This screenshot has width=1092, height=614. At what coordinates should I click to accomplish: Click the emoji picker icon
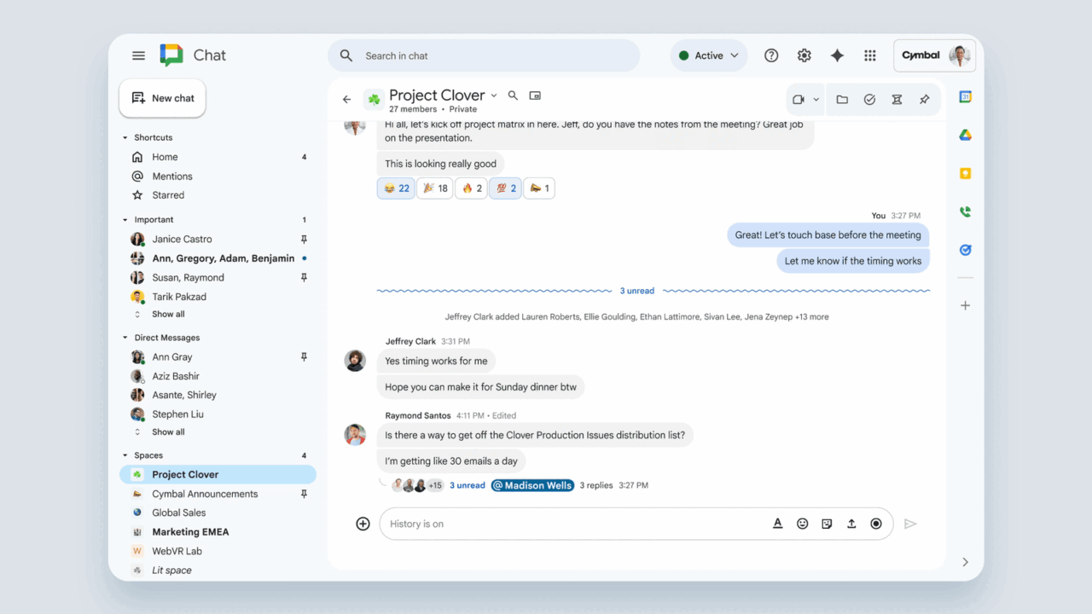tap(802, 524)
